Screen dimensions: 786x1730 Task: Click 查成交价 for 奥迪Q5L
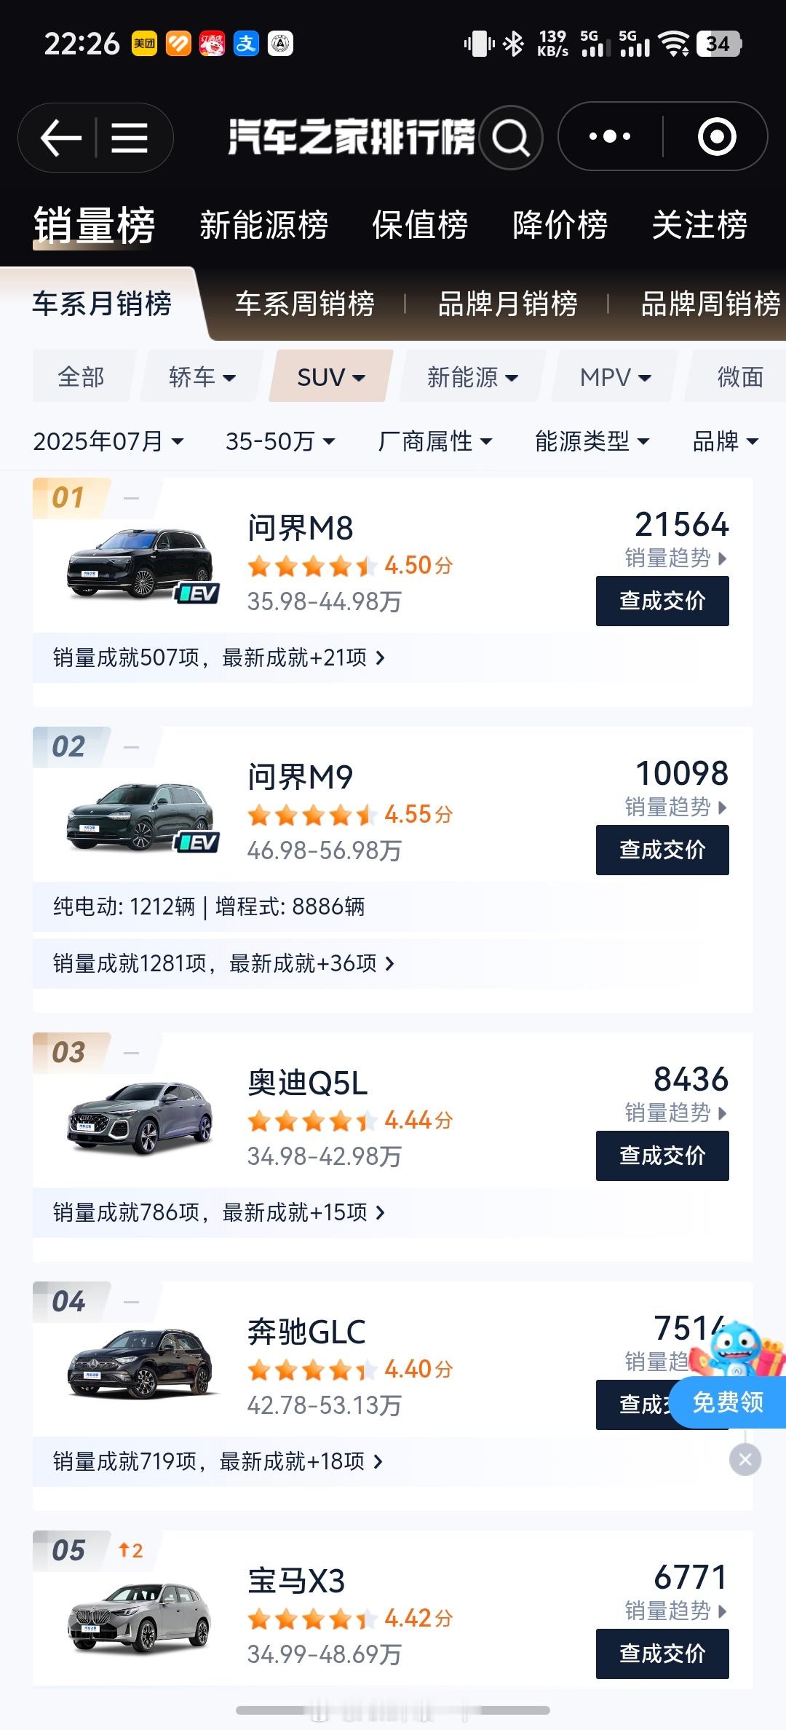pos(662,1156)
